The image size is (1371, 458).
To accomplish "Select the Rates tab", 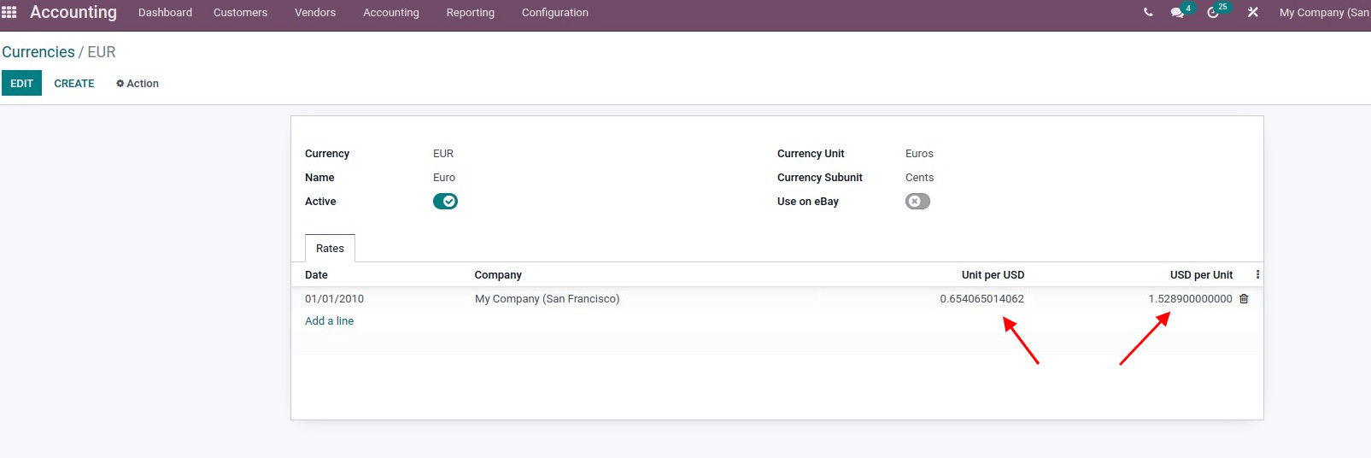I will pos(330,249).
